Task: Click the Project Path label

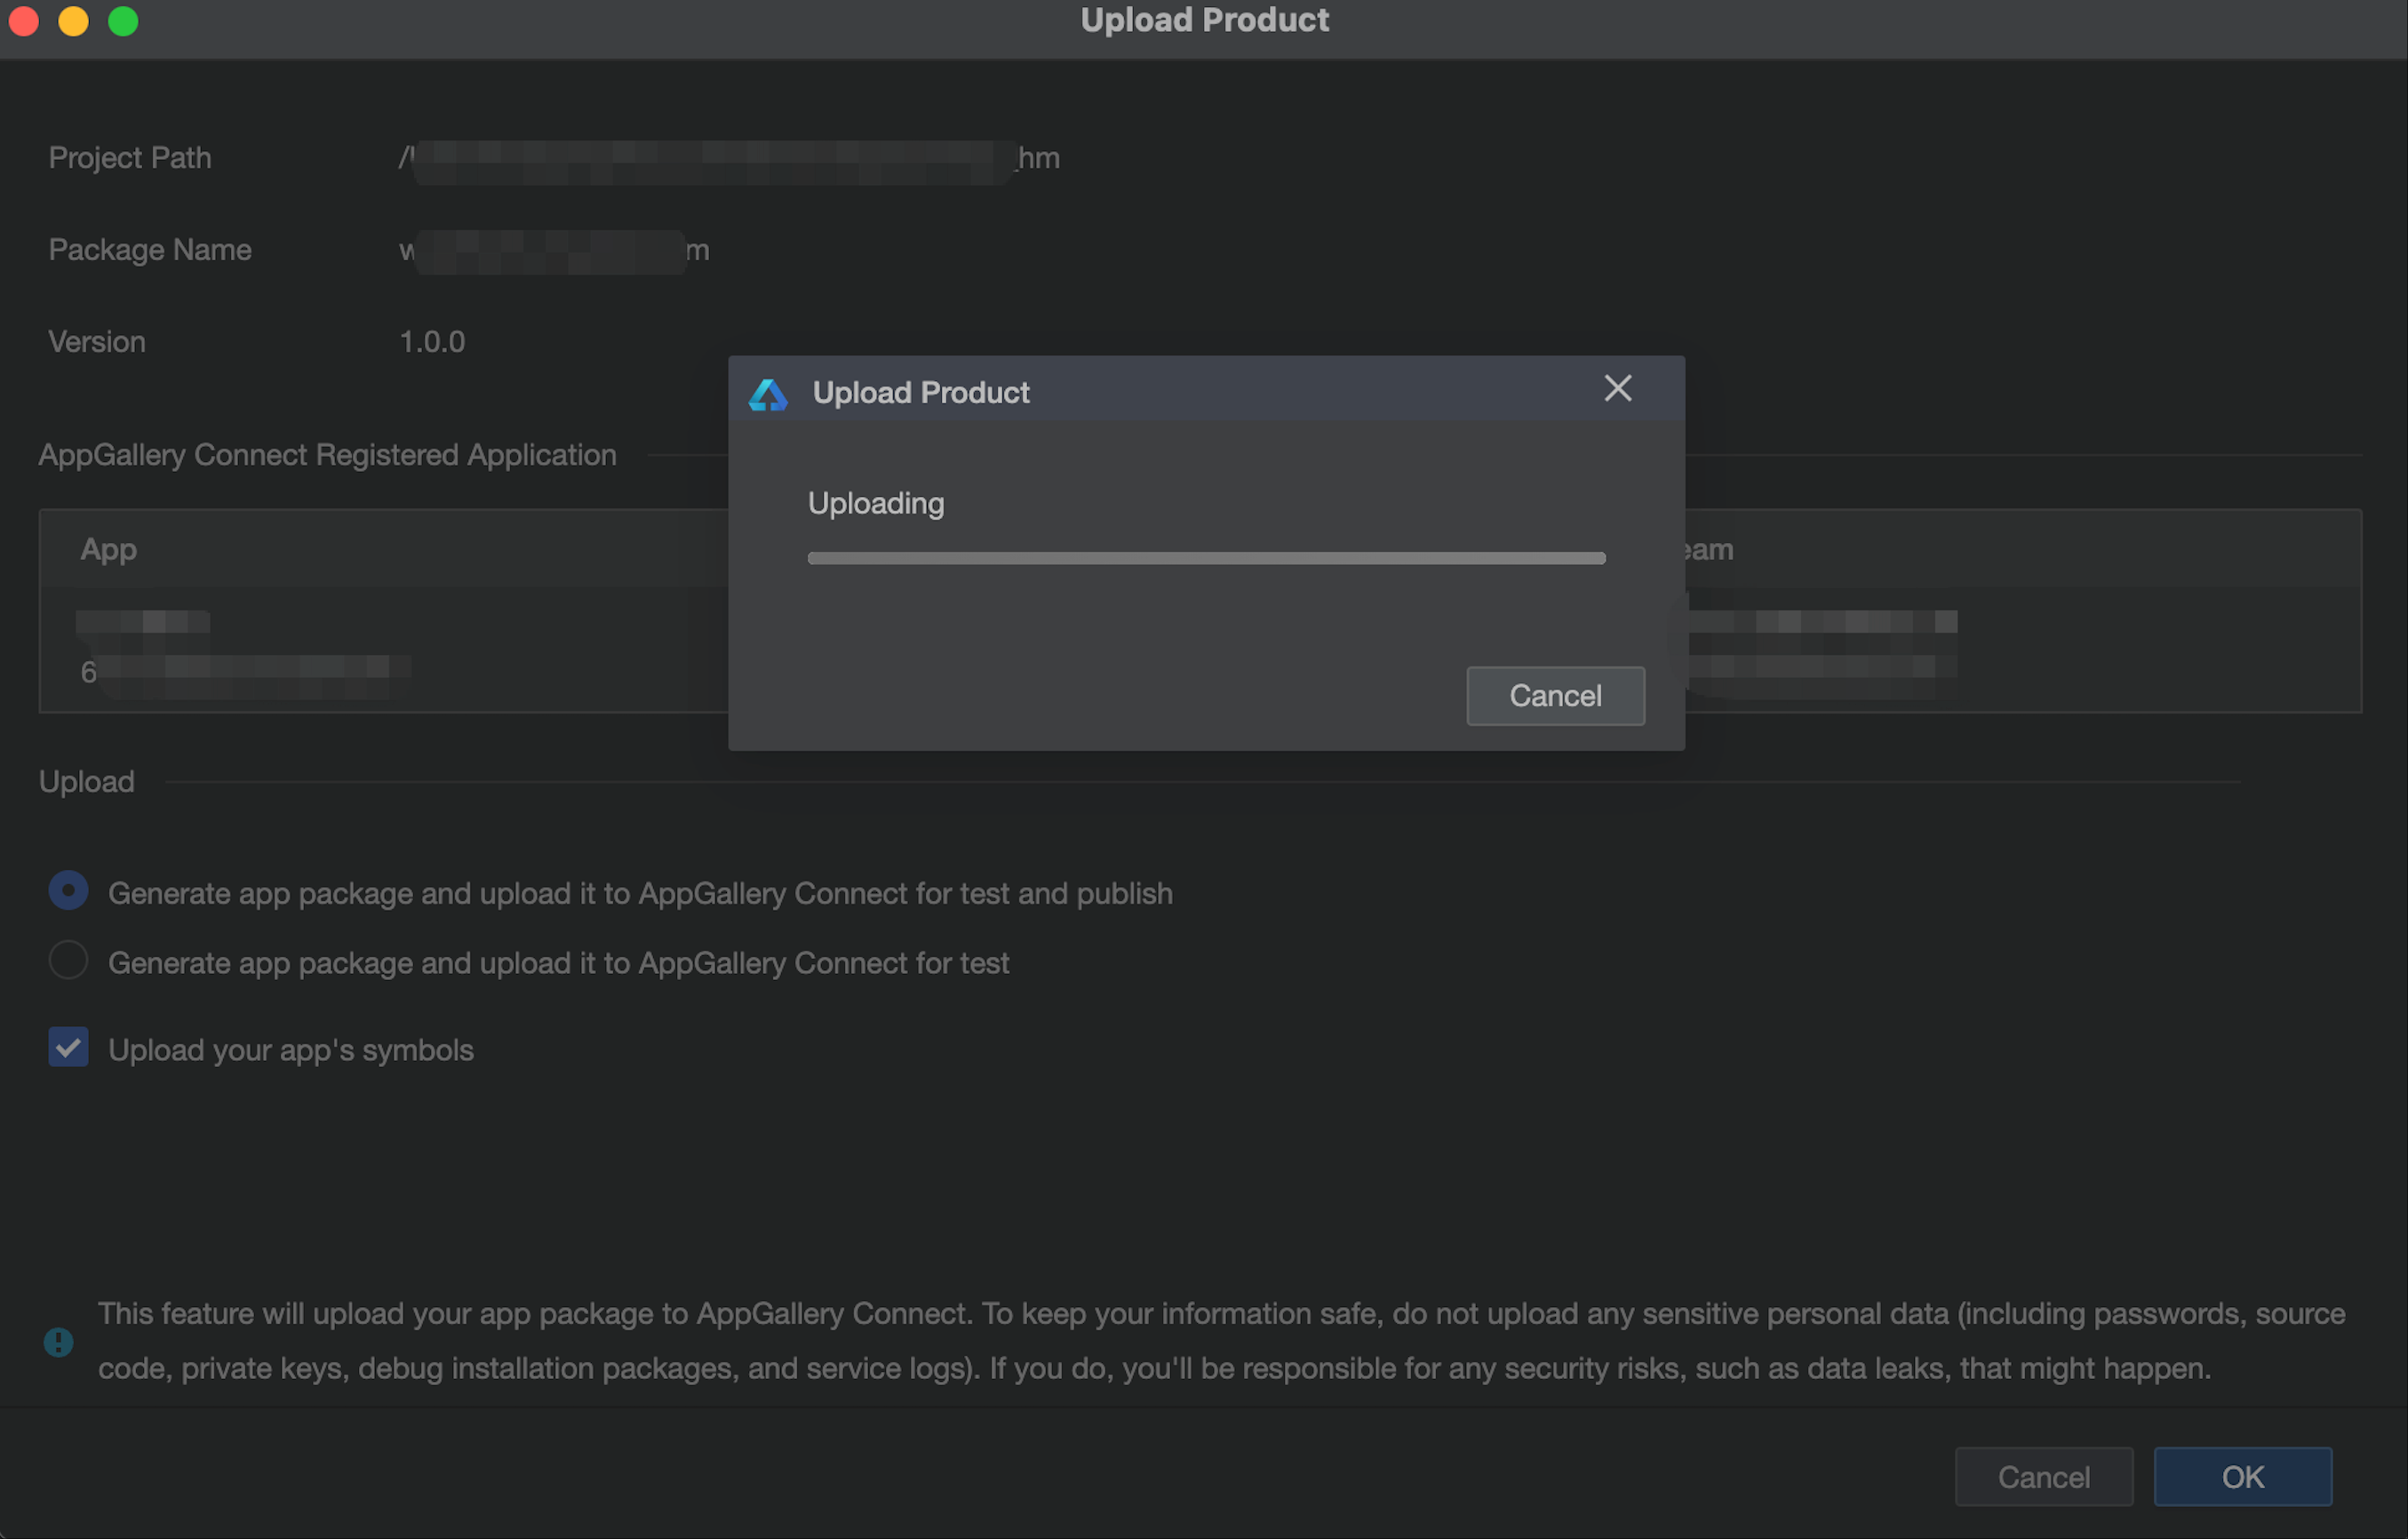Action: click(x=130, y=158)
